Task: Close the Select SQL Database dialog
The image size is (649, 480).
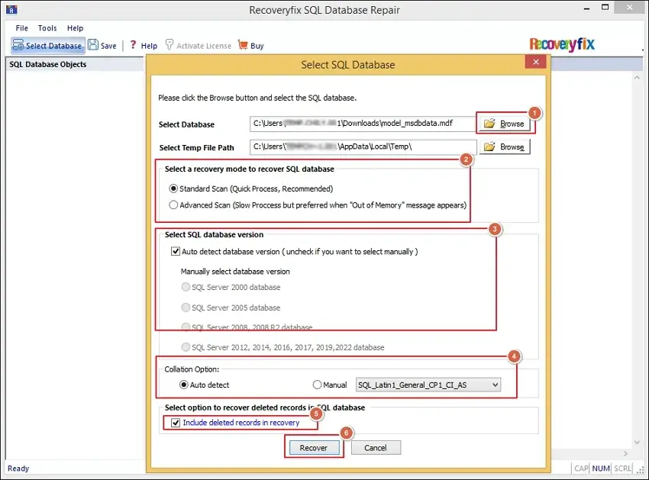Action: tap(535, 62)
